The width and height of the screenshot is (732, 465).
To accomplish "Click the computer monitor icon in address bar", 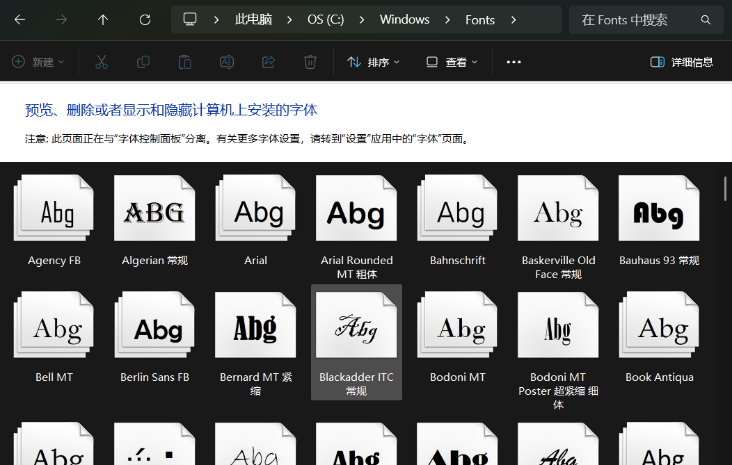I will point(189,19).
